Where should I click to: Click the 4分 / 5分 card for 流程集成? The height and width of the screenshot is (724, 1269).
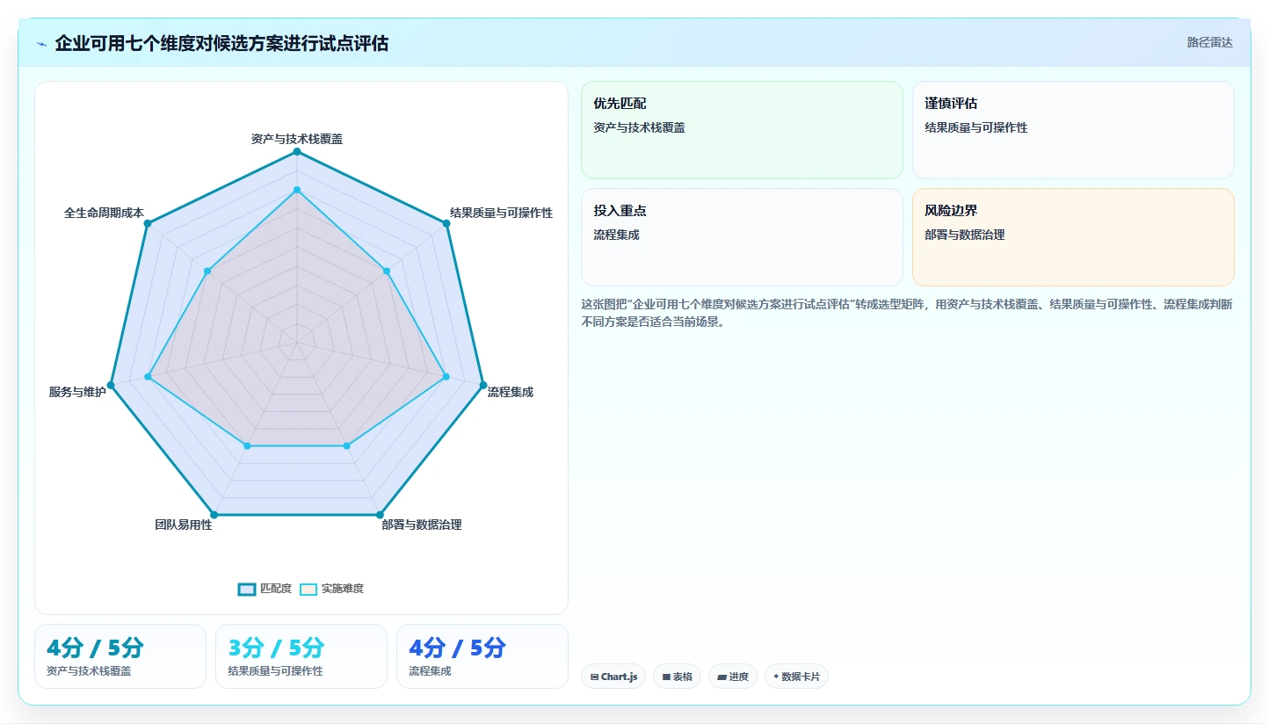(482, 656)
